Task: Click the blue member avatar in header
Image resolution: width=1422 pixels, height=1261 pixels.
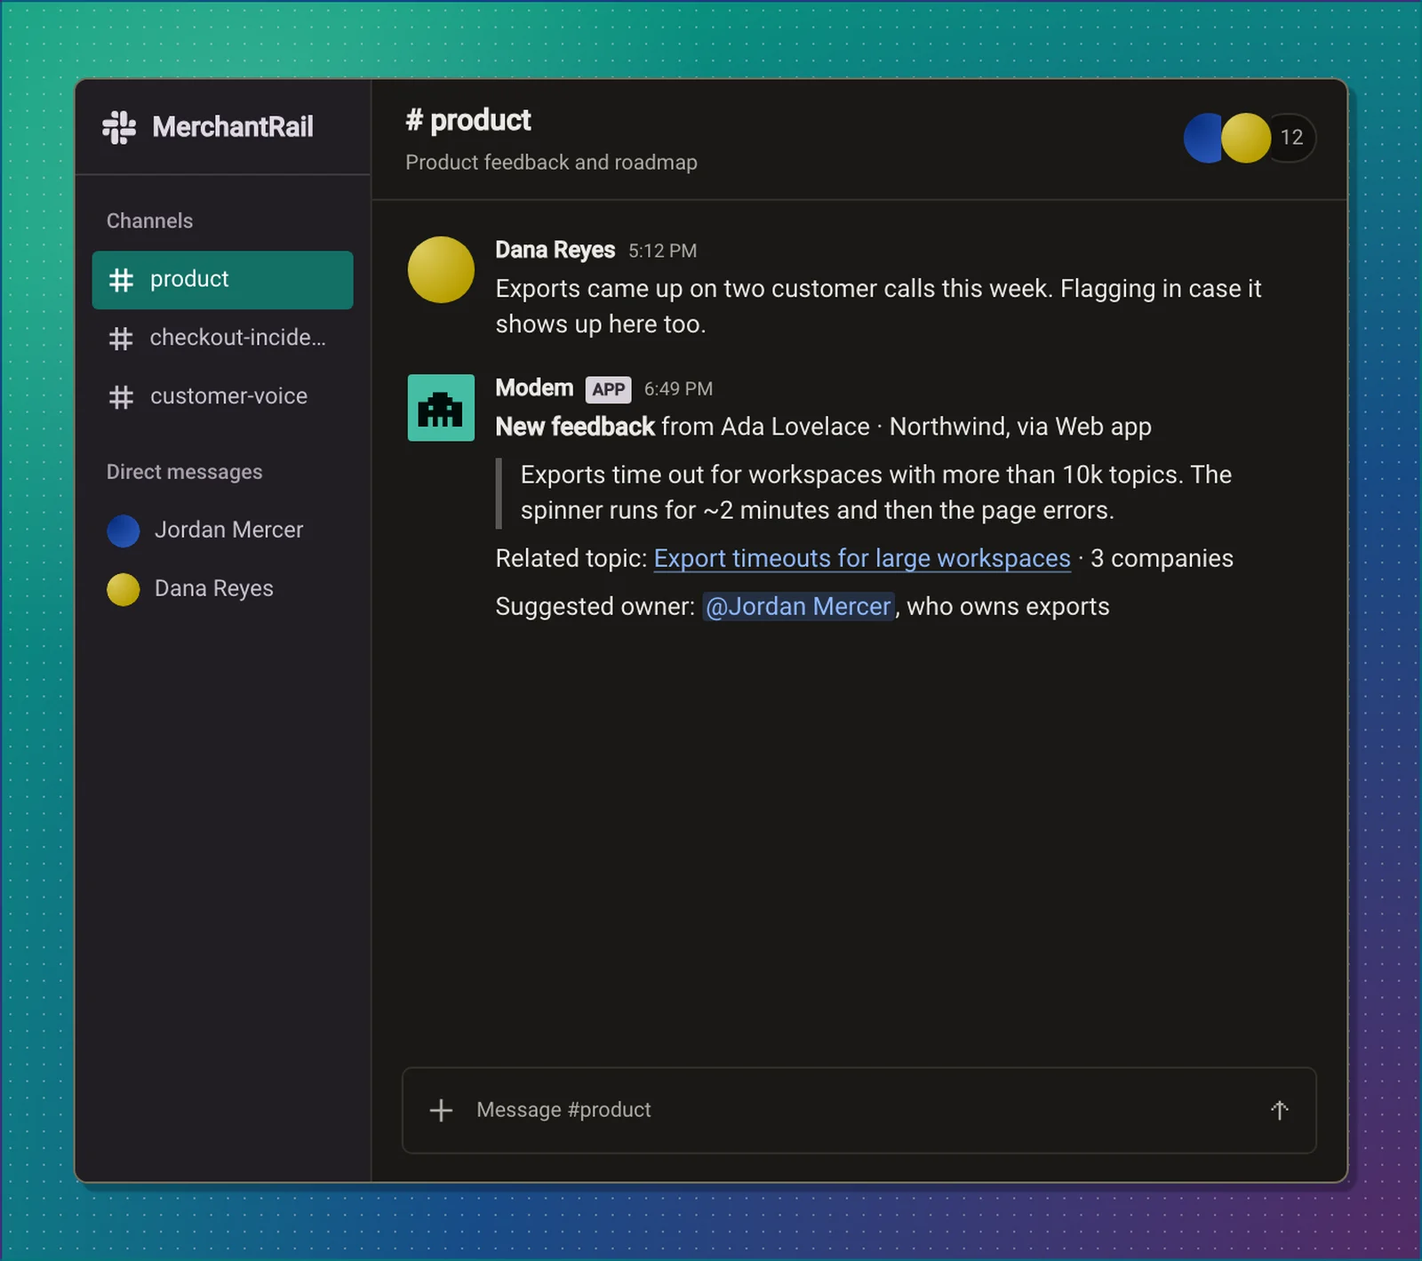Action: [1202, 138]
